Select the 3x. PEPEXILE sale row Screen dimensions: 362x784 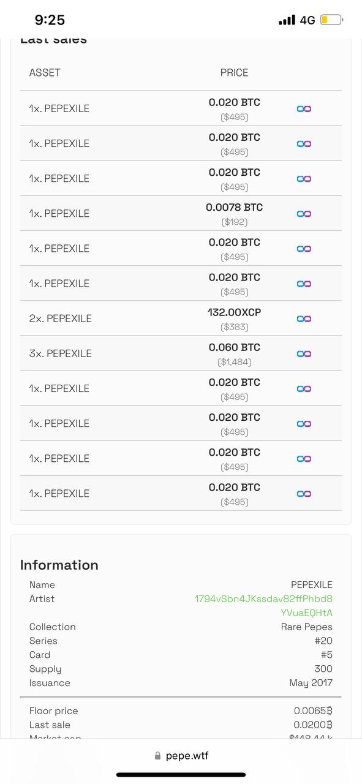181,353
